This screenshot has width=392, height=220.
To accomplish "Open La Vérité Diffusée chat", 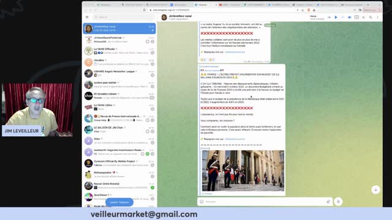I will coord(119,51).
